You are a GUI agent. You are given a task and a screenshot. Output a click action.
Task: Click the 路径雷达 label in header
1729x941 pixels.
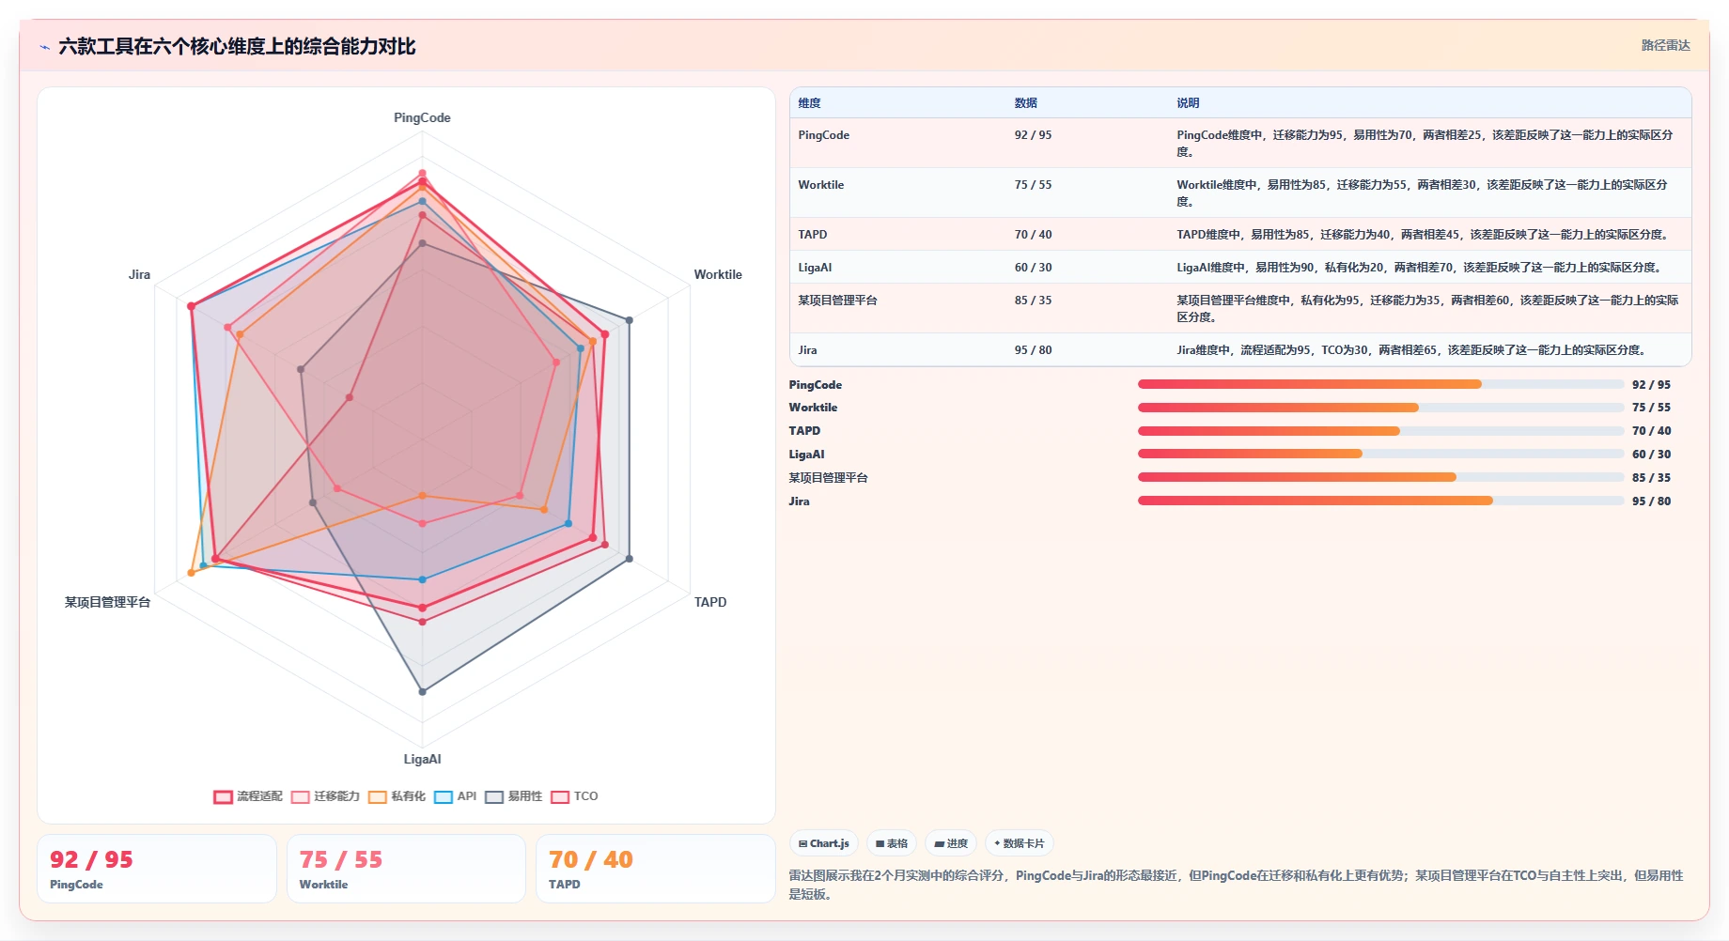click(1665, 45)
